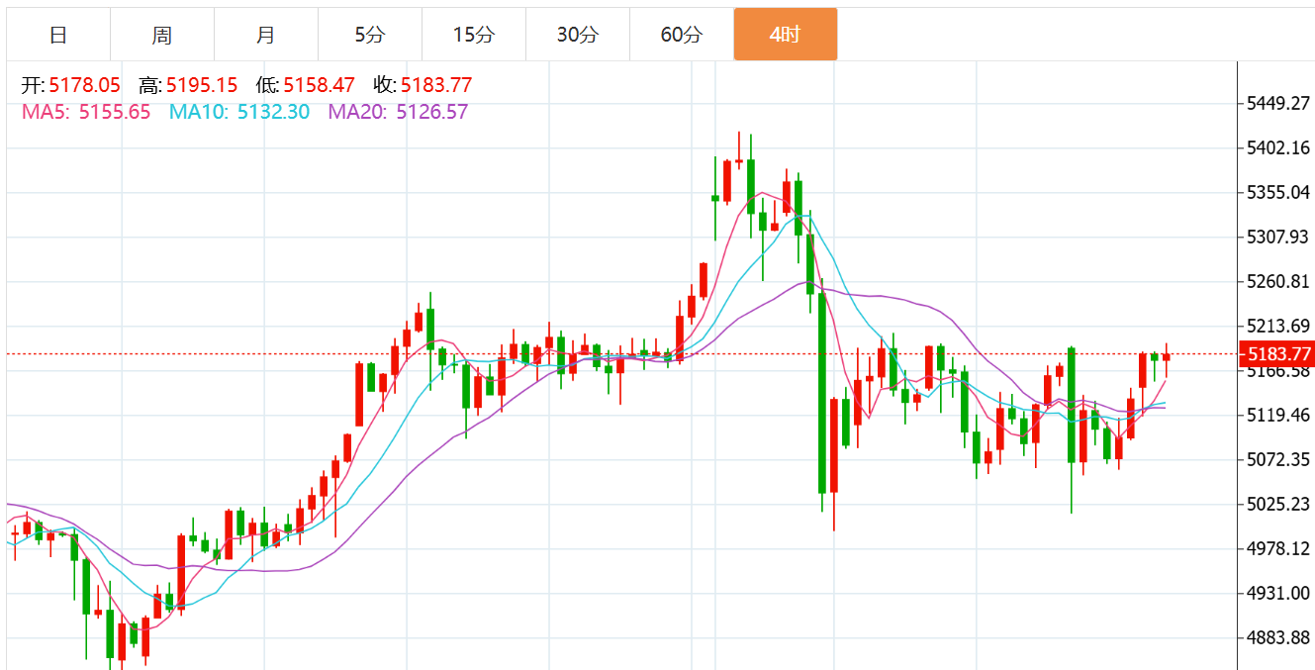The height and width of the screenshot is (670, 1315).
Task: Click the purple MA20 5126.57 label
Action: point(398,112)
